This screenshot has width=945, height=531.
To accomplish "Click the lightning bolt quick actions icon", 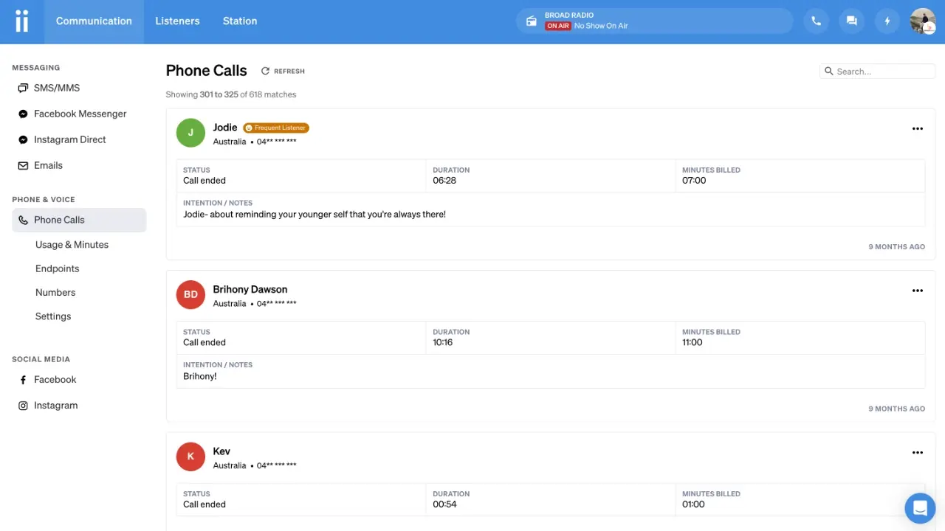I will pyautogui.click(x=887, y=21).
